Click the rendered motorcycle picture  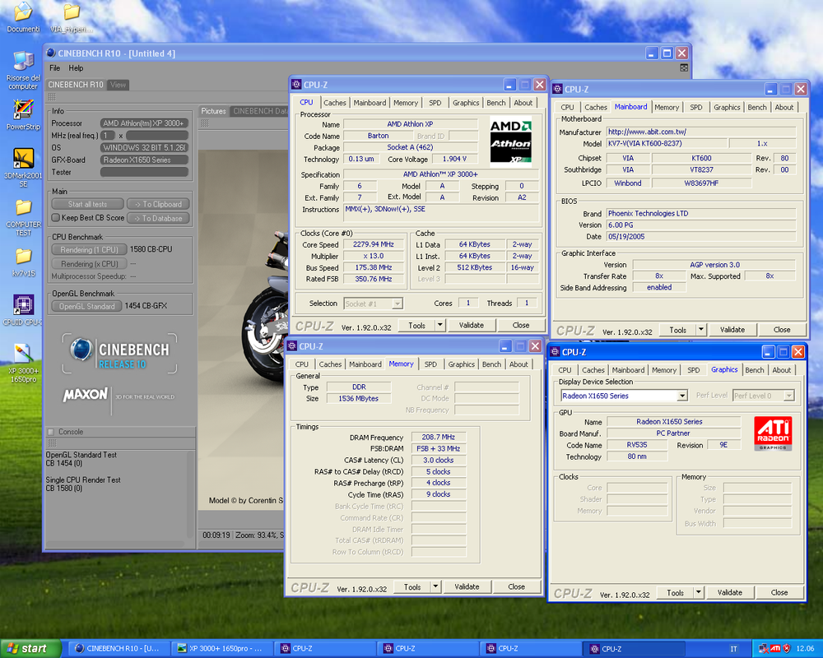tap(241, 330)
